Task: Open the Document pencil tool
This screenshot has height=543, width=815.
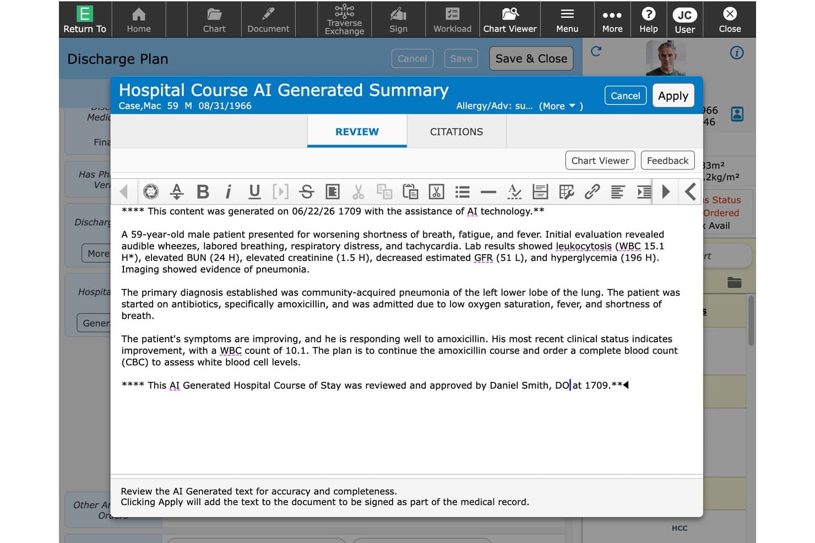Action: click(268, 20)
